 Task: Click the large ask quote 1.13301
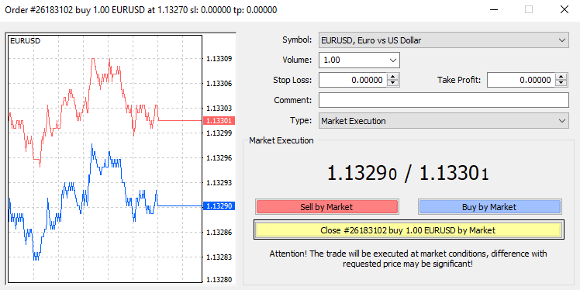tap(454, 173)
